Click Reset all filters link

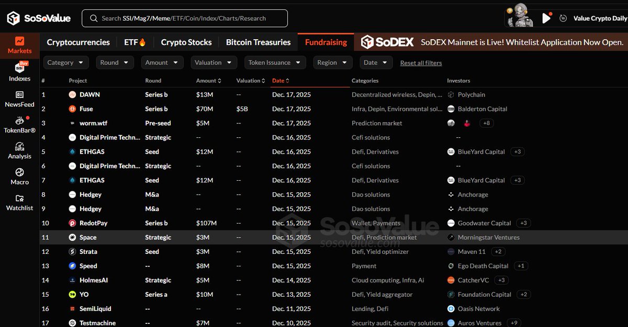421,63
